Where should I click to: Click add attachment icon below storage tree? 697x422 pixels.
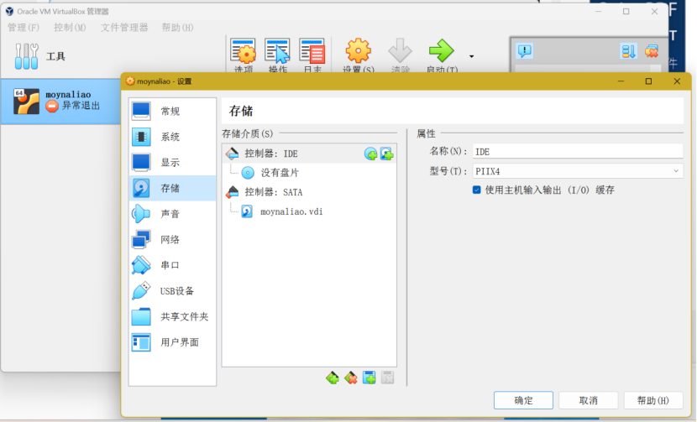(x=369, y=378)
